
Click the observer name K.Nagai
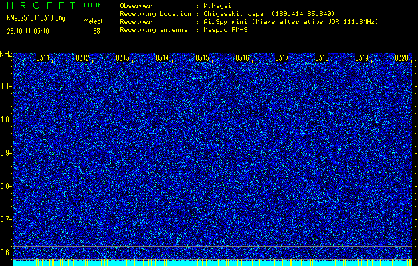pos(219,5)
